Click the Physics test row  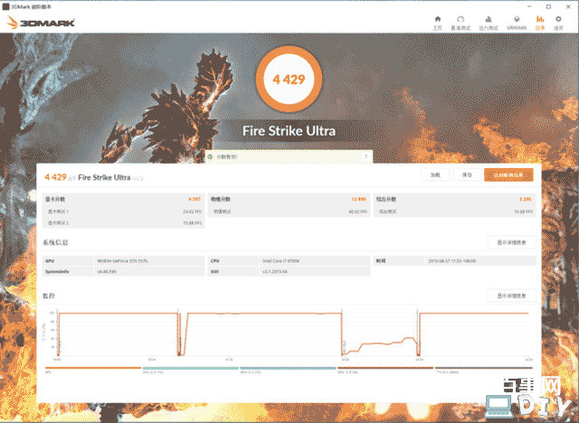[289, 211]
